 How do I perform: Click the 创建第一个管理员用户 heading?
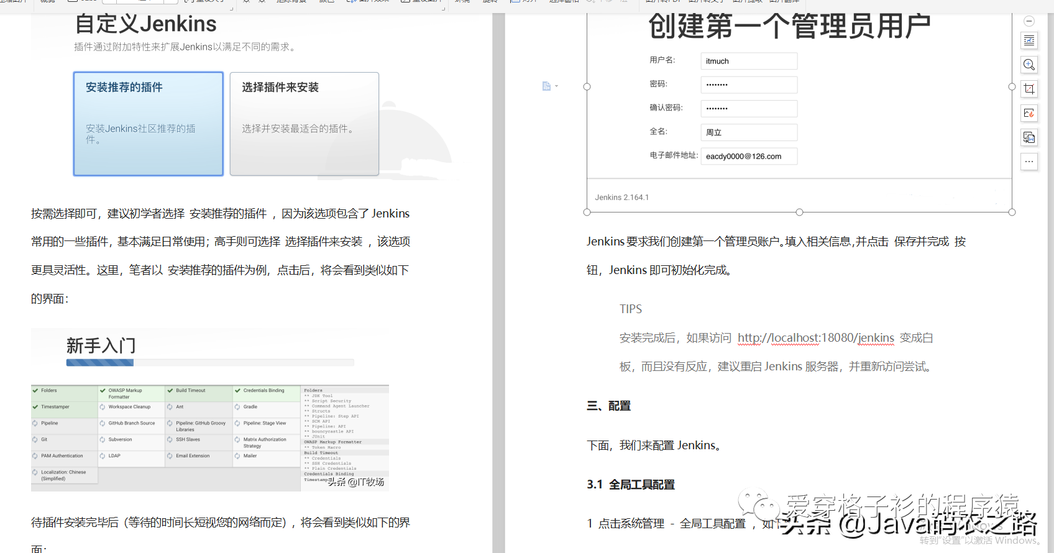[789, 26]
